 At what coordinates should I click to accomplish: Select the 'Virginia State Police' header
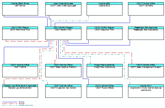20,4
